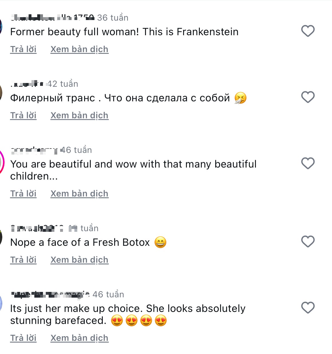Reply to the Frankenstein comment
The width and height of the screenshot is (332, 354).
click(23, 49)
